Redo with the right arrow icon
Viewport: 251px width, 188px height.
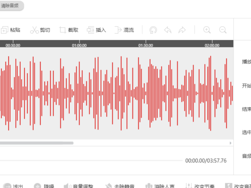pyautogui.click(x=182, y=30)
